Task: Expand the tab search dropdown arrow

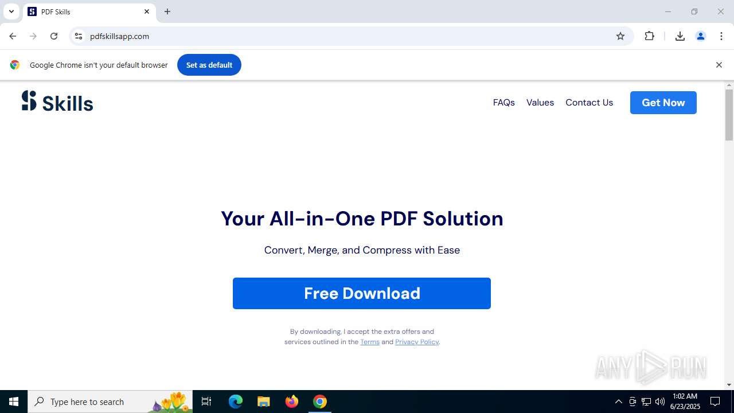Action: tap(11, 11)
